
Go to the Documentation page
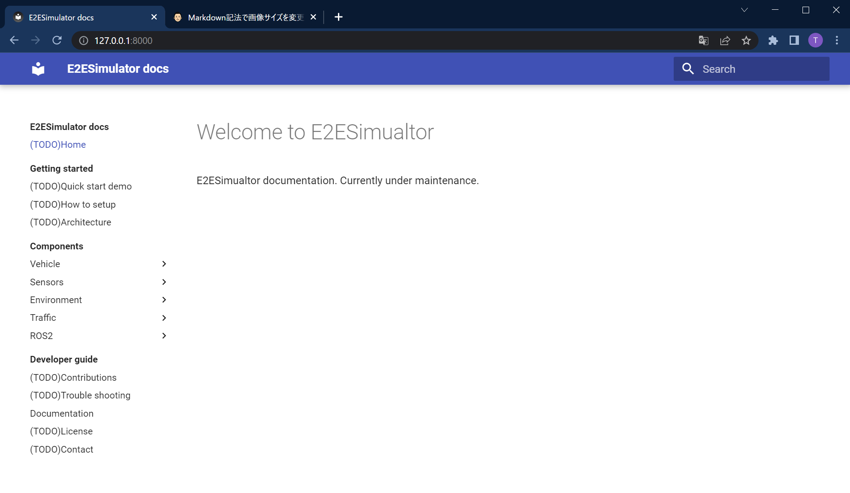pyautogui.click(x=62, y=414)
